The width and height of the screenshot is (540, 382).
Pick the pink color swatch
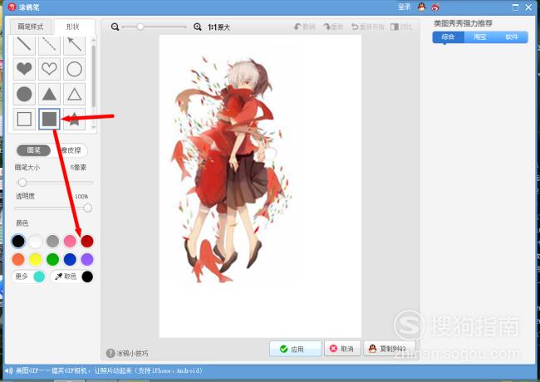pyautogui.click(x=70, y=242)
